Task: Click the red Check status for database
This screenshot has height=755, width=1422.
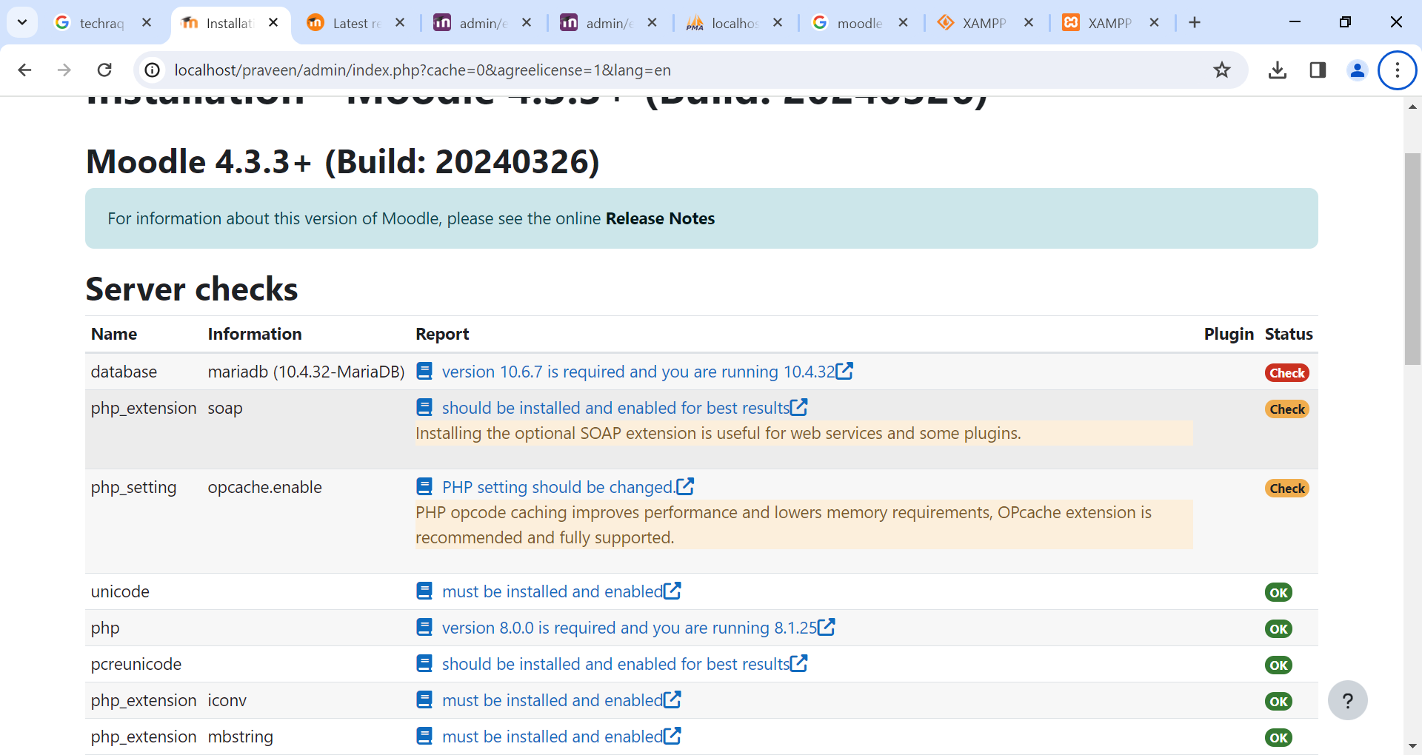Action: coord(1287,373)
